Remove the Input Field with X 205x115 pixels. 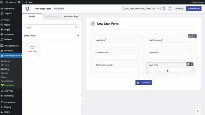pos(192,64)
